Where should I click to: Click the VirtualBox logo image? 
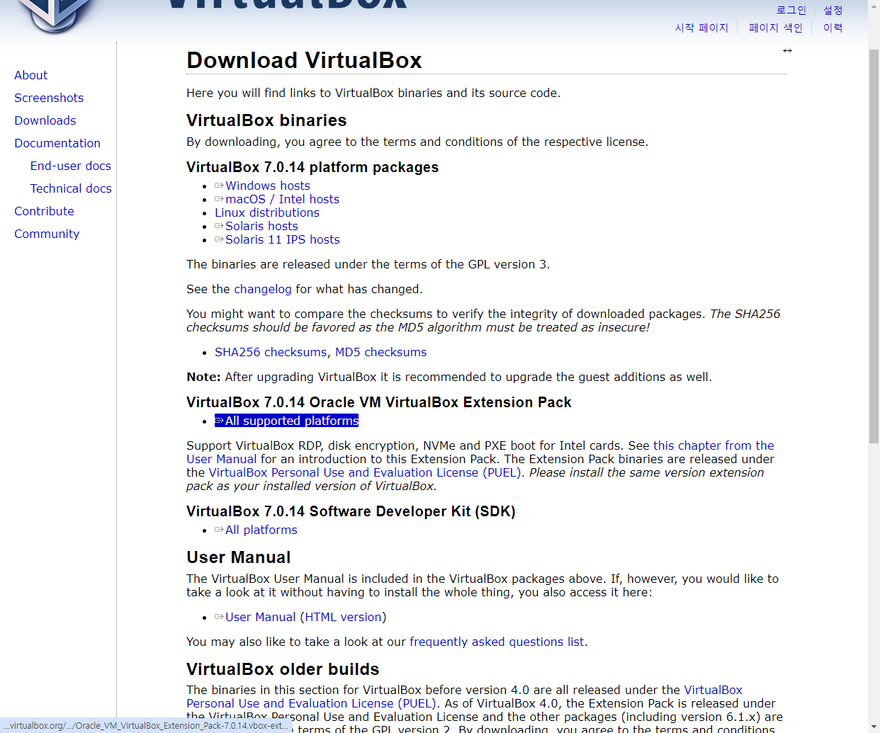[55, 16]
